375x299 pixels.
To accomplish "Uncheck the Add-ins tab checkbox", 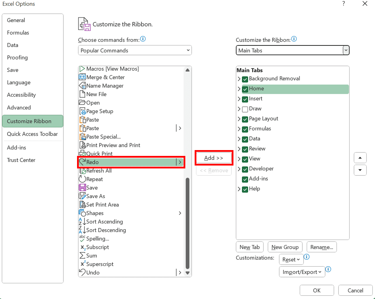I will [245, 179].
